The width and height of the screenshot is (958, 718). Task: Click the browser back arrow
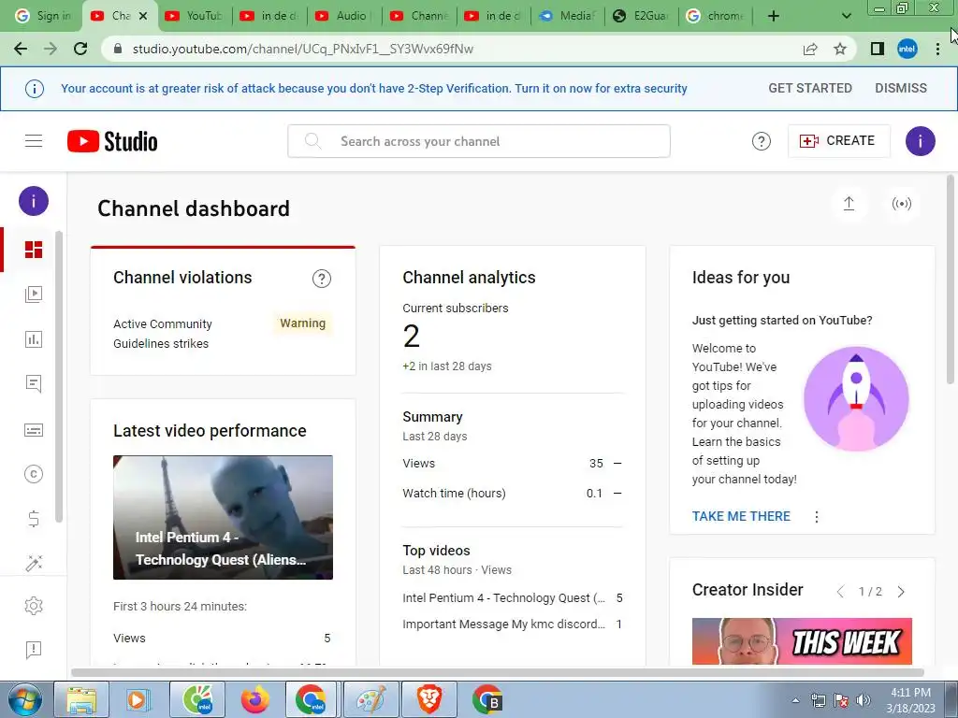point(21,49)
